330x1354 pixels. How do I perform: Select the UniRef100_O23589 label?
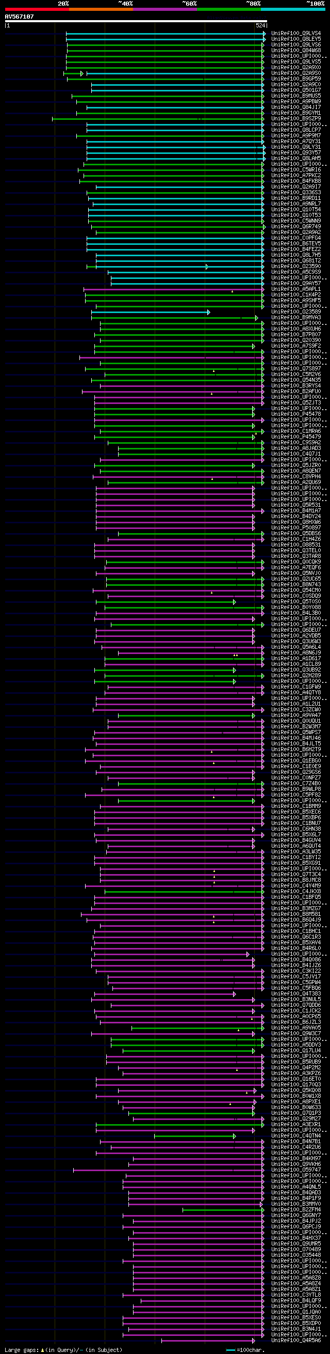click(296, 312)
